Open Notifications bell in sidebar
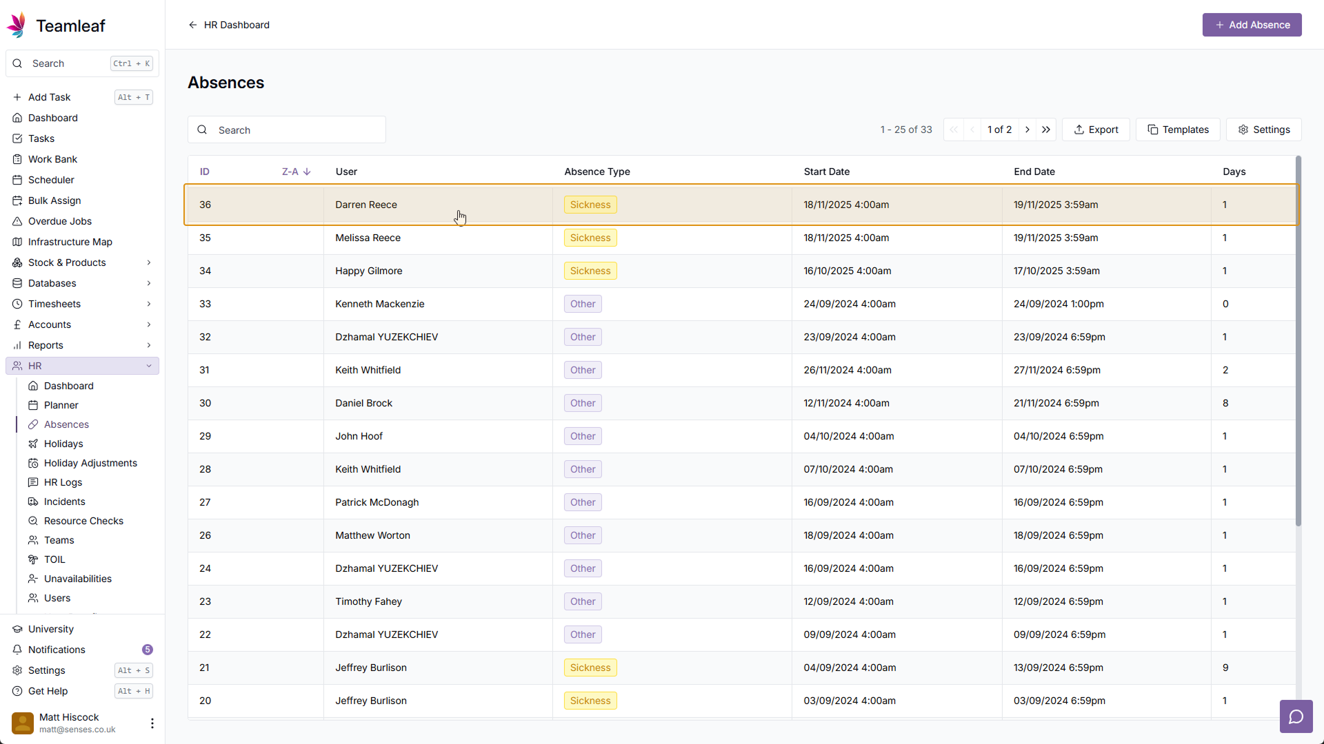 click(17, 650)
